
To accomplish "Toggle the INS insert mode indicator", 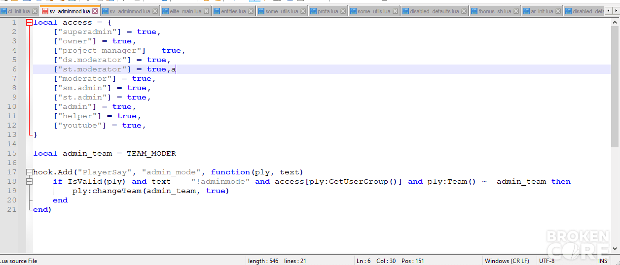I will 603,261.
